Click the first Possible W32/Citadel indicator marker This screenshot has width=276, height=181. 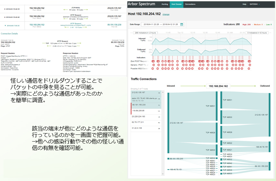click(x=153, y=69)
